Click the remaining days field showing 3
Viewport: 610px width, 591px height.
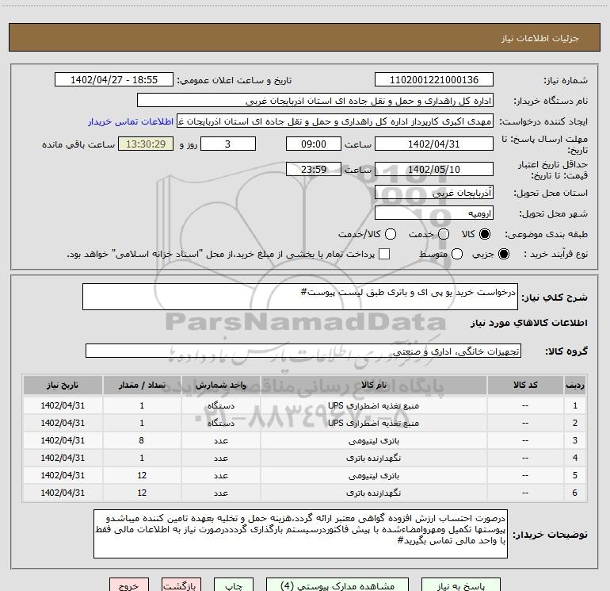coord(228,144)
